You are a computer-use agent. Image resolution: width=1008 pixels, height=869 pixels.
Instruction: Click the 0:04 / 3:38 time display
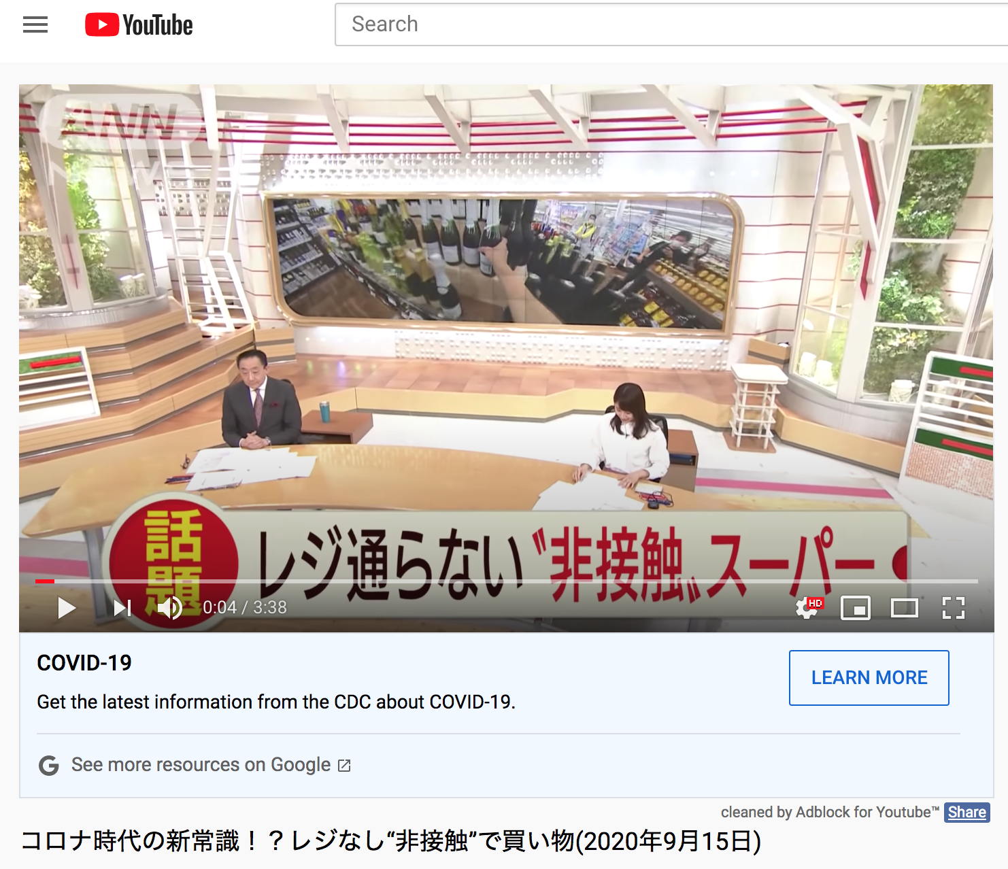point(245,608)
